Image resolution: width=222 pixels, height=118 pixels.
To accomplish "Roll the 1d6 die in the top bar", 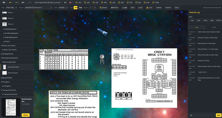I will tap(78, 2).
